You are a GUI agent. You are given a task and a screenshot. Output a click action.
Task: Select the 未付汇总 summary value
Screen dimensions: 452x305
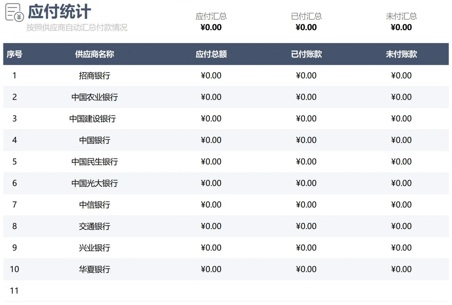(x=401, y=27)
